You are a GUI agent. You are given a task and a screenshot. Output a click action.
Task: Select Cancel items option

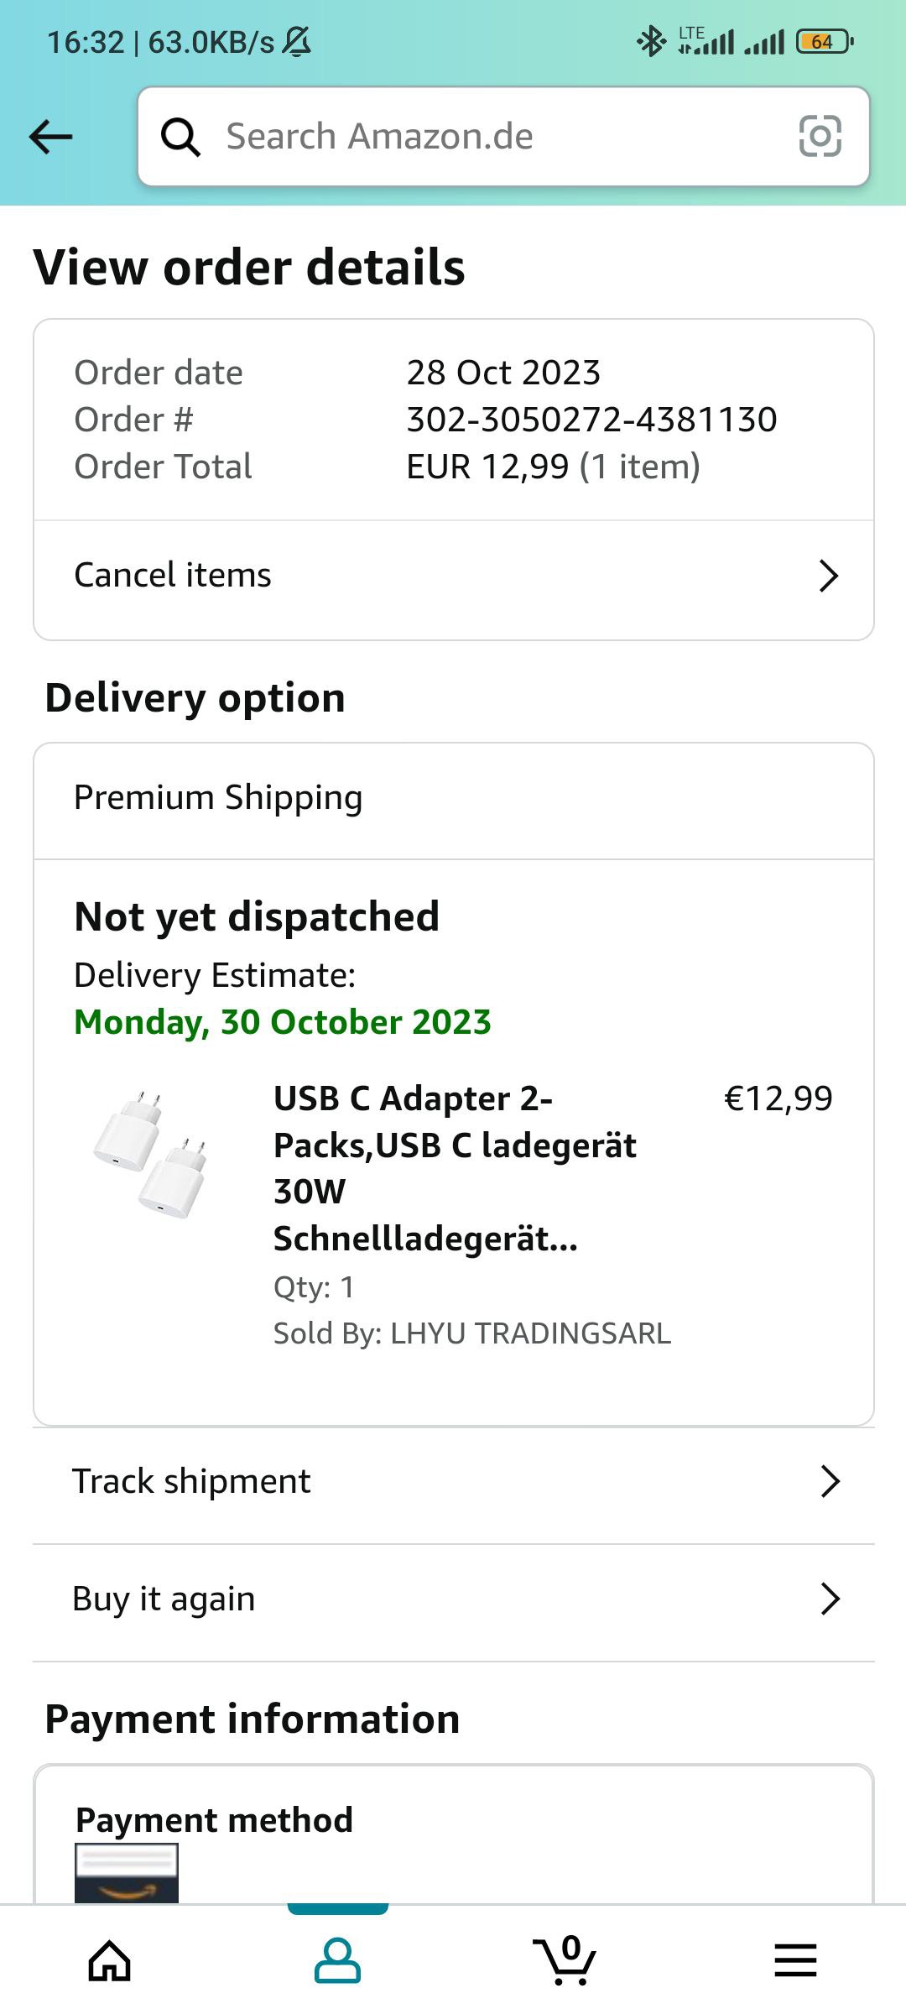click(173, 576)
